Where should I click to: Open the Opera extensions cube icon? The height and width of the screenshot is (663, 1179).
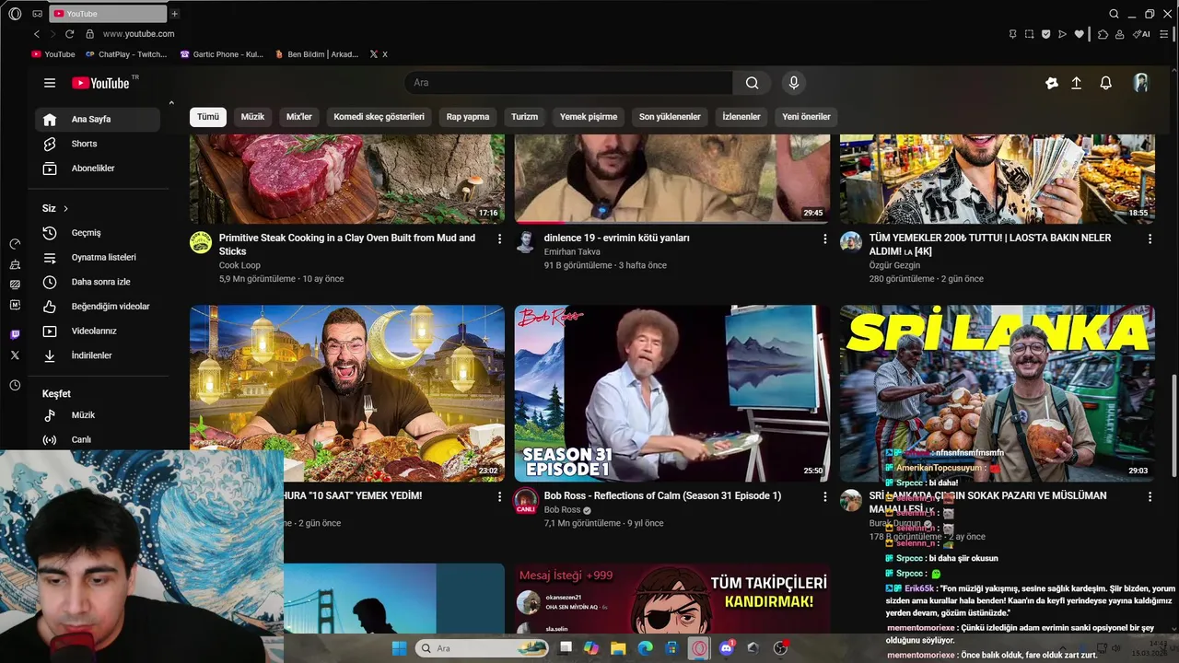coord(1103,34)
